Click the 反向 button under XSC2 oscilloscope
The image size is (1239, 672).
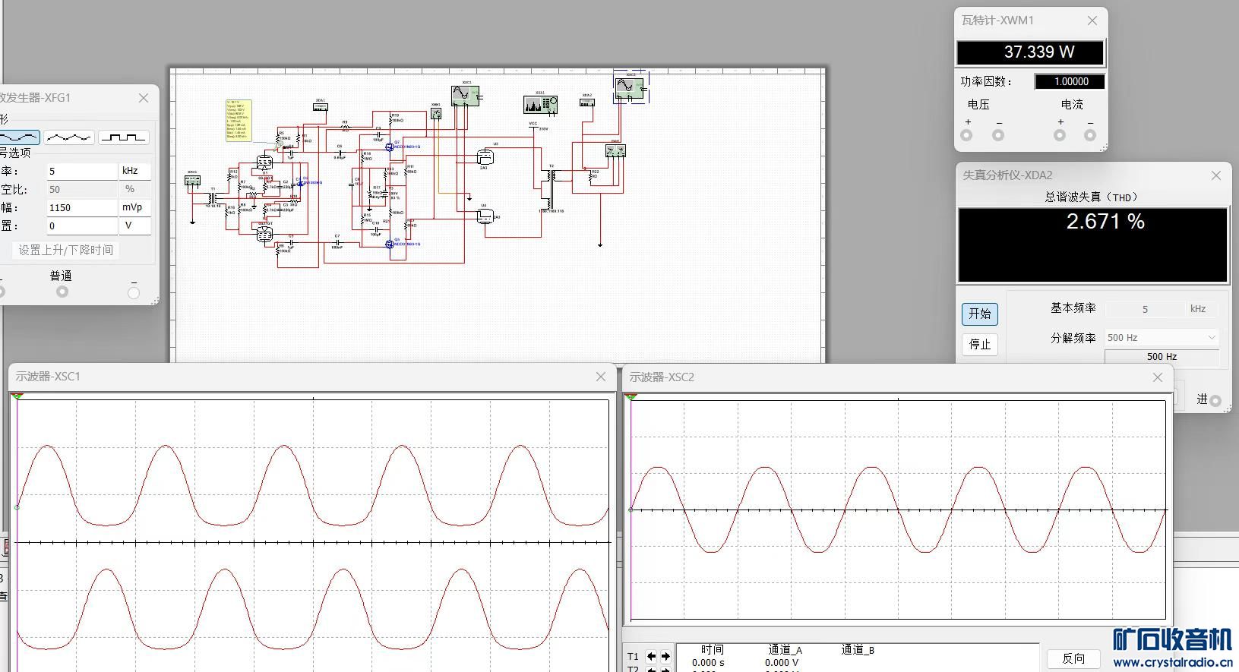pos(1073,658)
